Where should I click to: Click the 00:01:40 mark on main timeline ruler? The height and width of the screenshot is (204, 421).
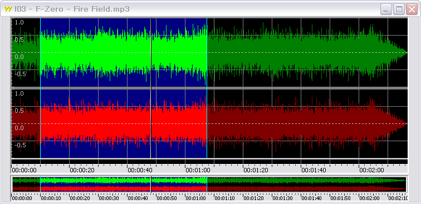(x=312, y=170)
